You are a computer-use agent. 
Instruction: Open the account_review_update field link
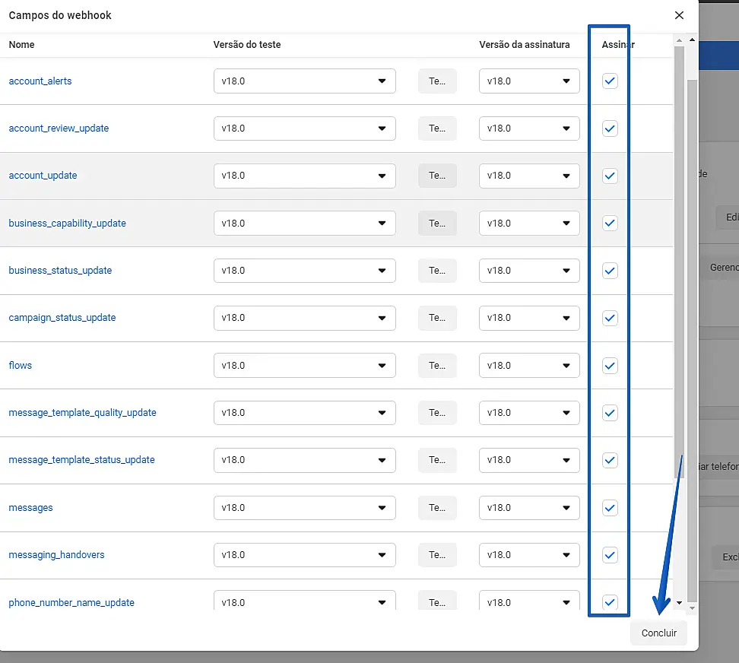[x=59, y=128]
